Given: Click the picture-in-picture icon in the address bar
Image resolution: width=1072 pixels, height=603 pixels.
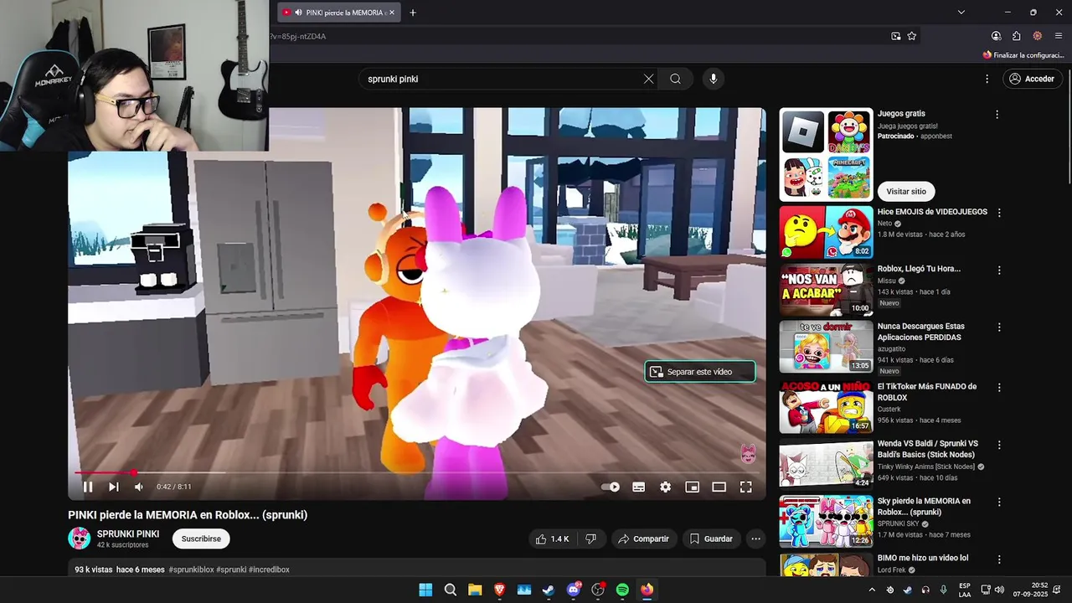Looking at the screenshot, I should click(896, 36).
